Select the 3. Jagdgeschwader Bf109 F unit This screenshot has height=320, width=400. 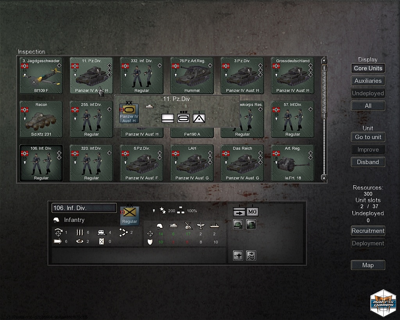click(41, 76)
